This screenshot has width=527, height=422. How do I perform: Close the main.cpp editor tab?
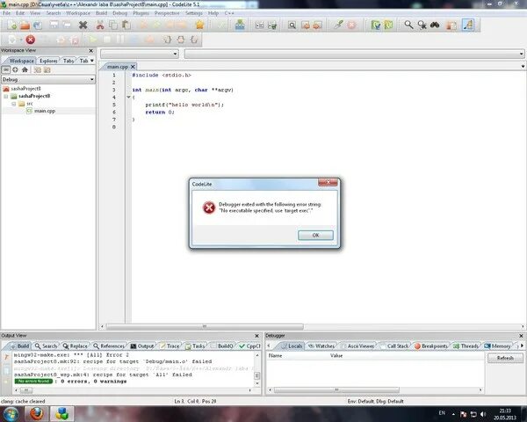(133, 67)
